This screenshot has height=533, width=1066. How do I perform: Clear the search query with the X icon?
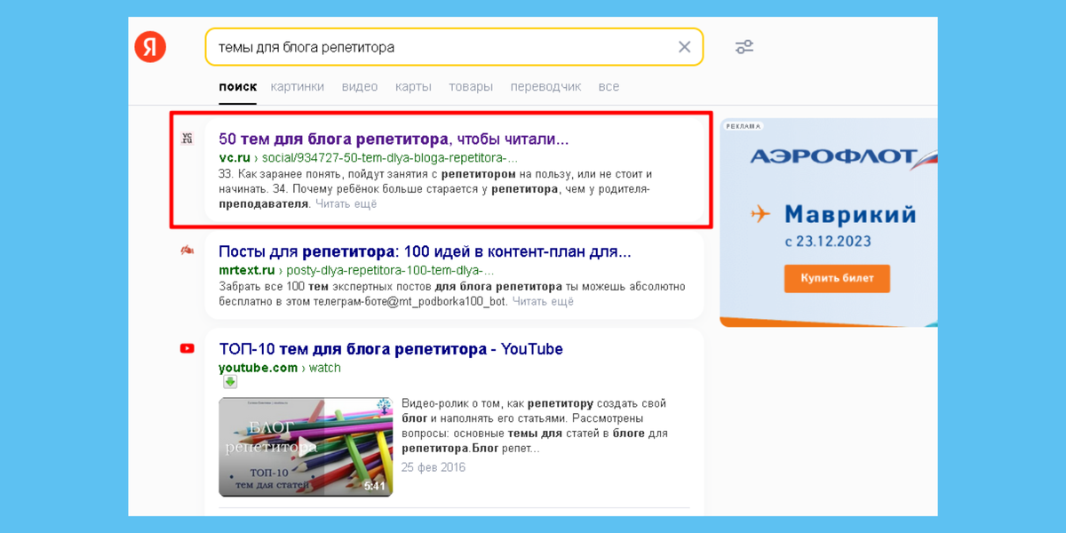coord(684,47)
